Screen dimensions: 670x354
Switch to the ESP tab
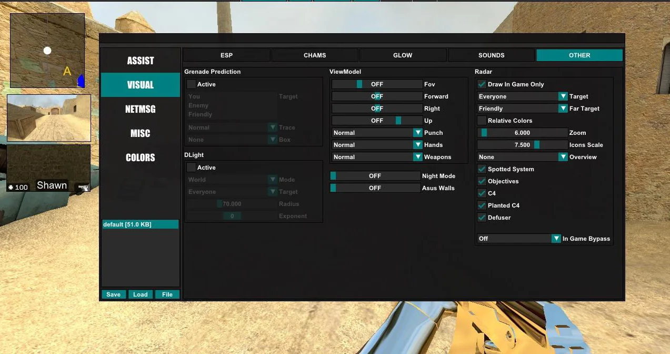click(x=226, y=55)
